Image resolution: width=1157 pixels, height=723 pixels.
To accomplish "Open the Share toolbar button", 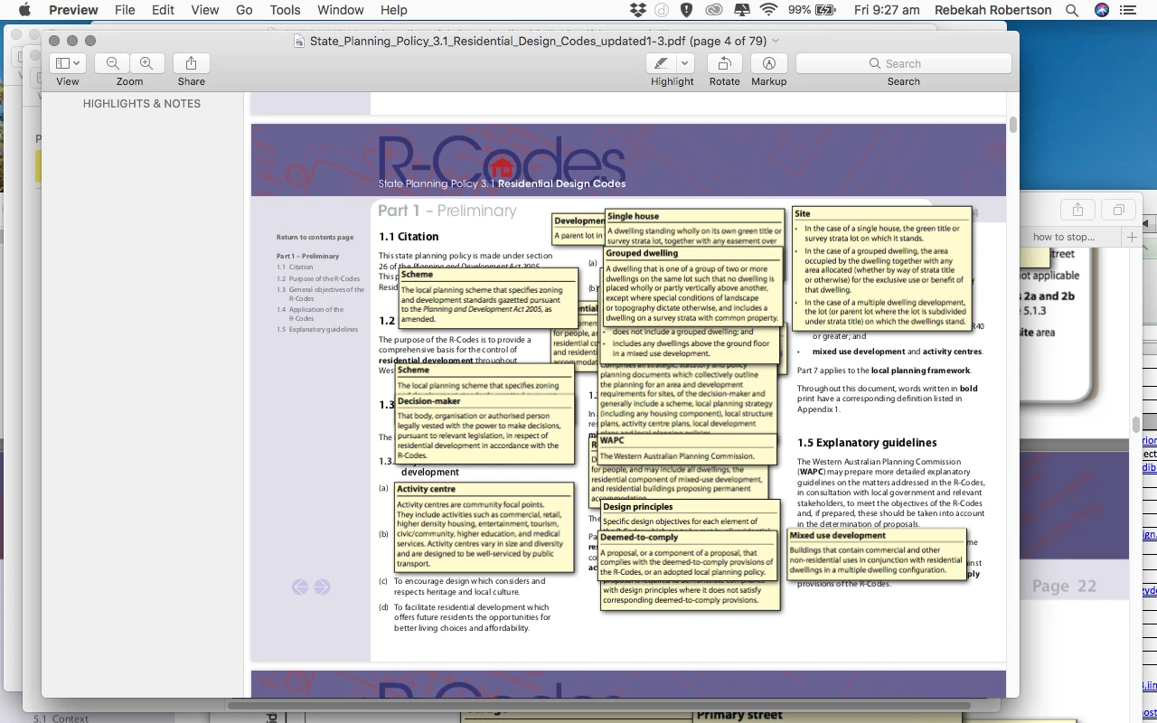I will (x=191, y=63).
